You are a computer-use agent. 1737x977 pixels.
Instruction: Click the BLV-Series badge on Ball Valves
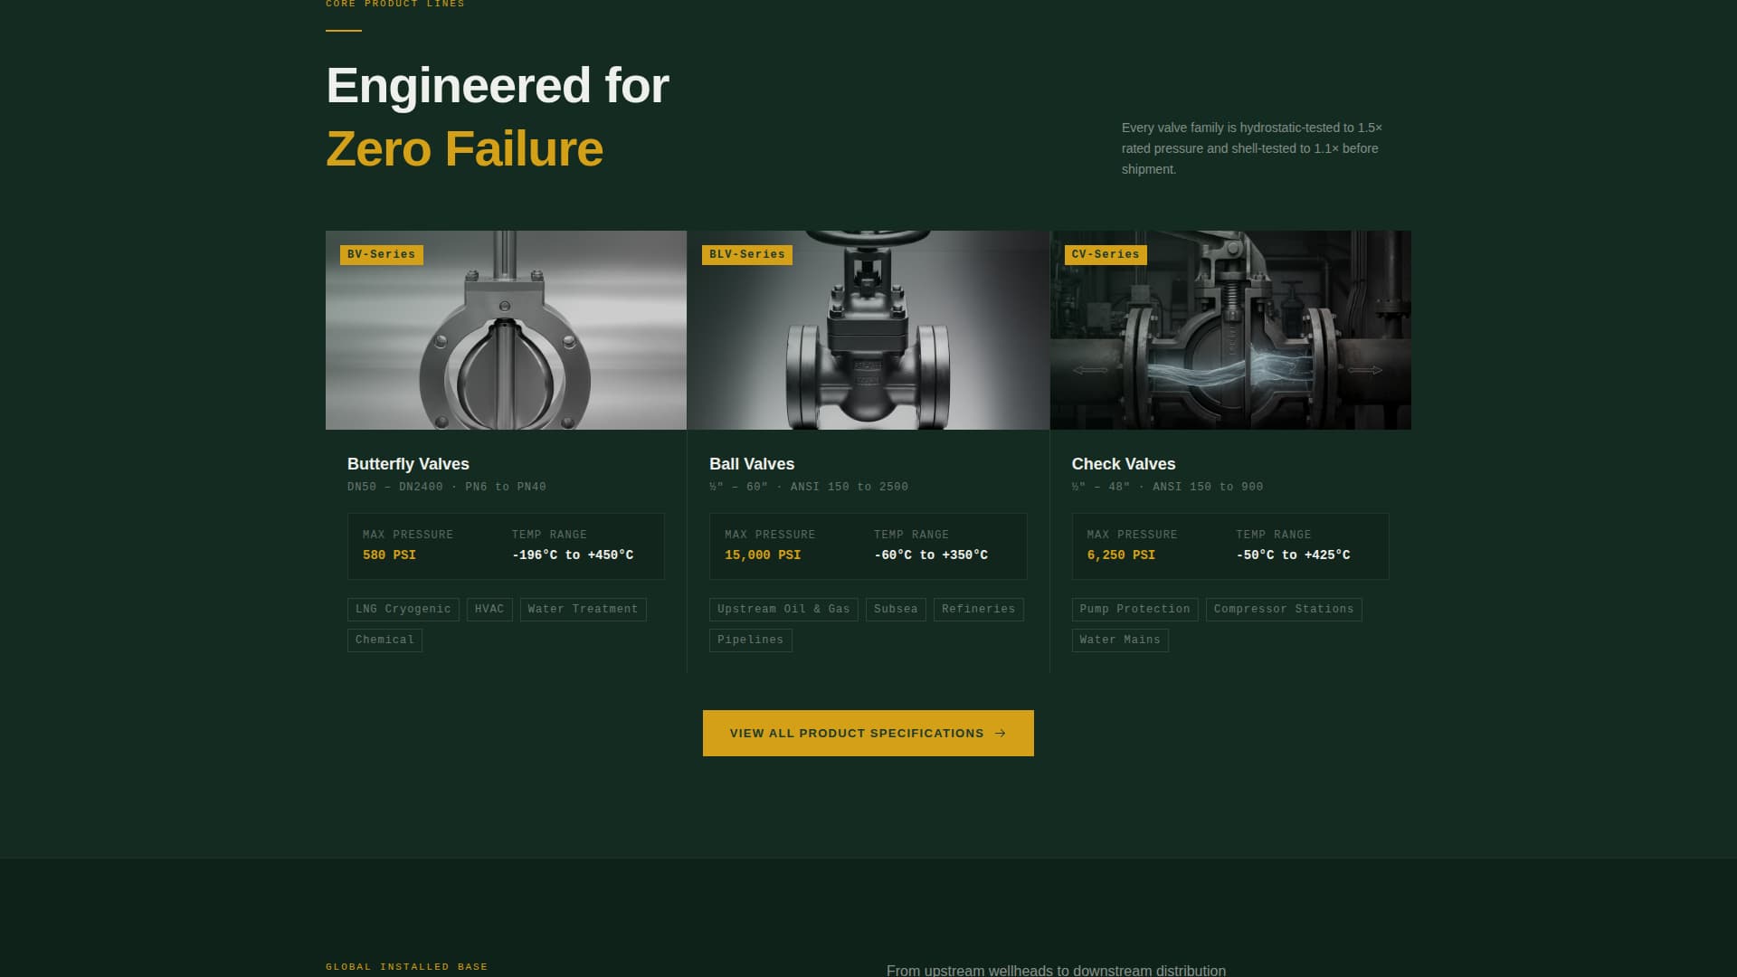746,254
